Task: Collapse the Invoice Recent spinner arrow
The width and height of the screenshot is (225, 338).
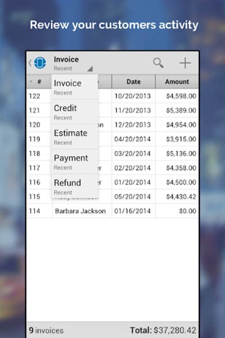Action: (90, 69)
